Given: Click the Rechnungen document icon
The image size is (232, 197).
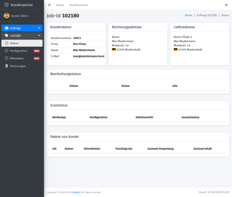Looking at the screenshot, I should tap(7, 66).
